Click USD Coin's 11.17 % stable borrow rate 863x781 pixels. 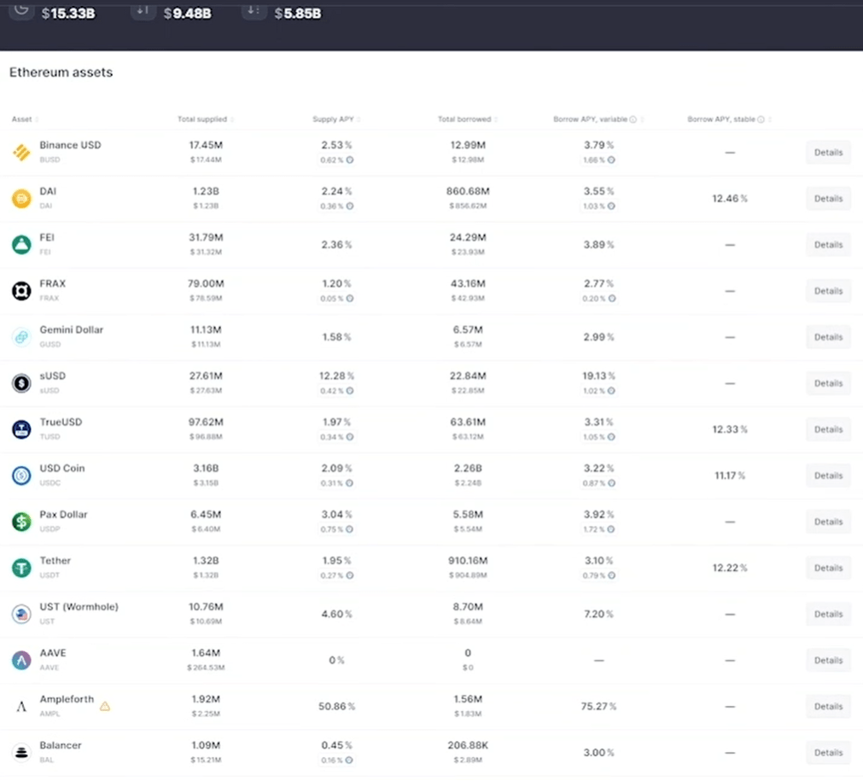730,475
